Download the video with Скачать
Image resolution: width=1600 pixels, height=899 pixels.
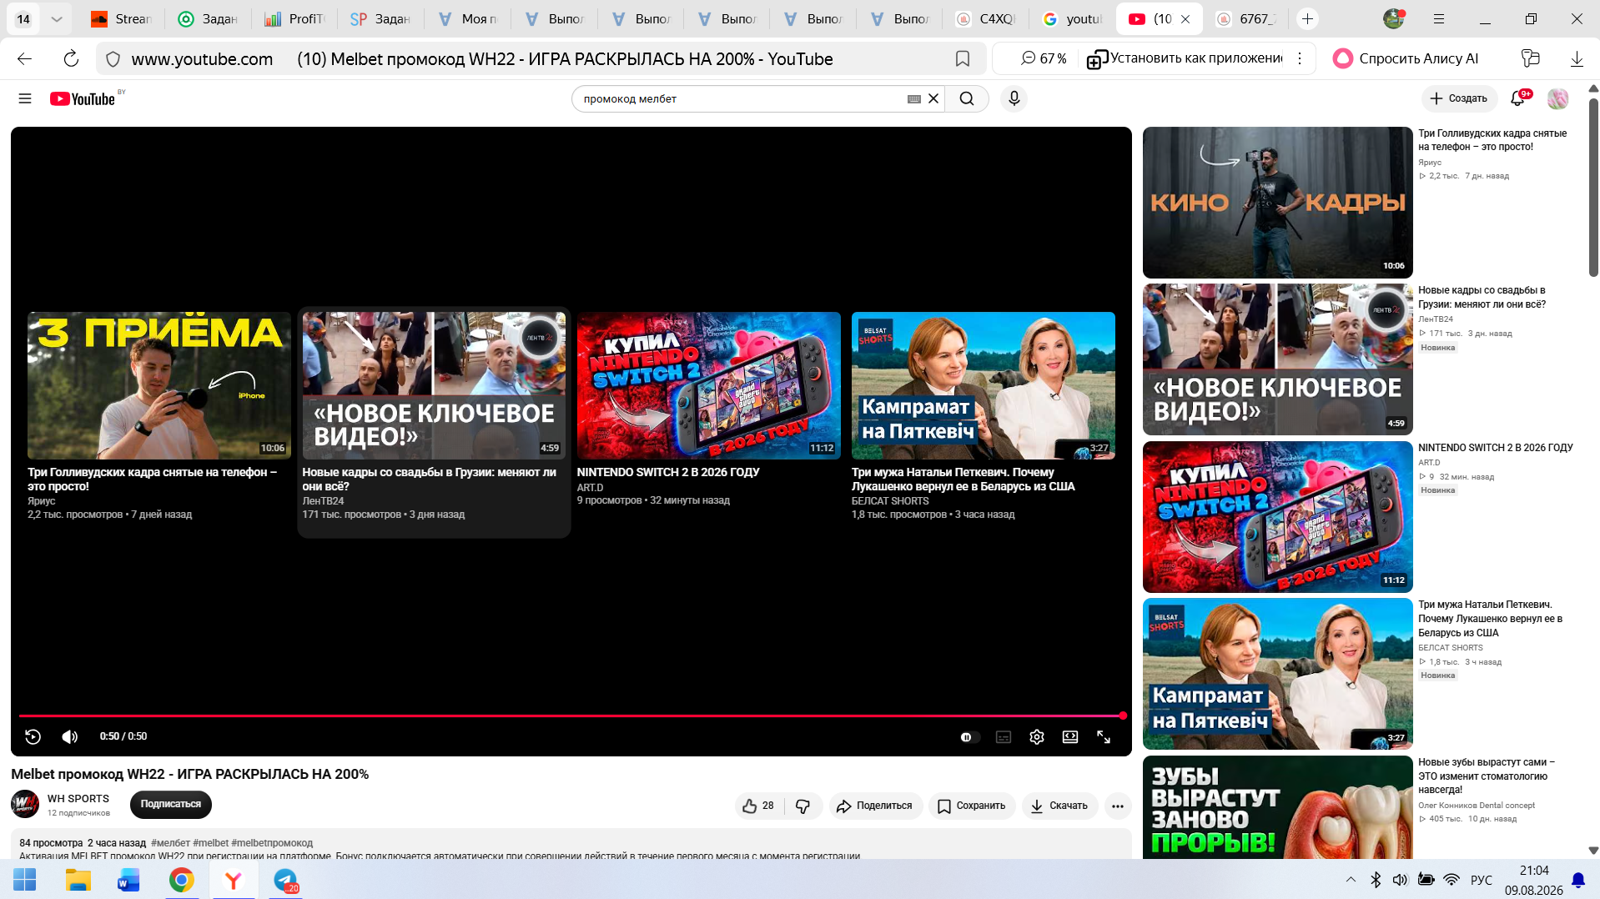tap(1059, 806)
